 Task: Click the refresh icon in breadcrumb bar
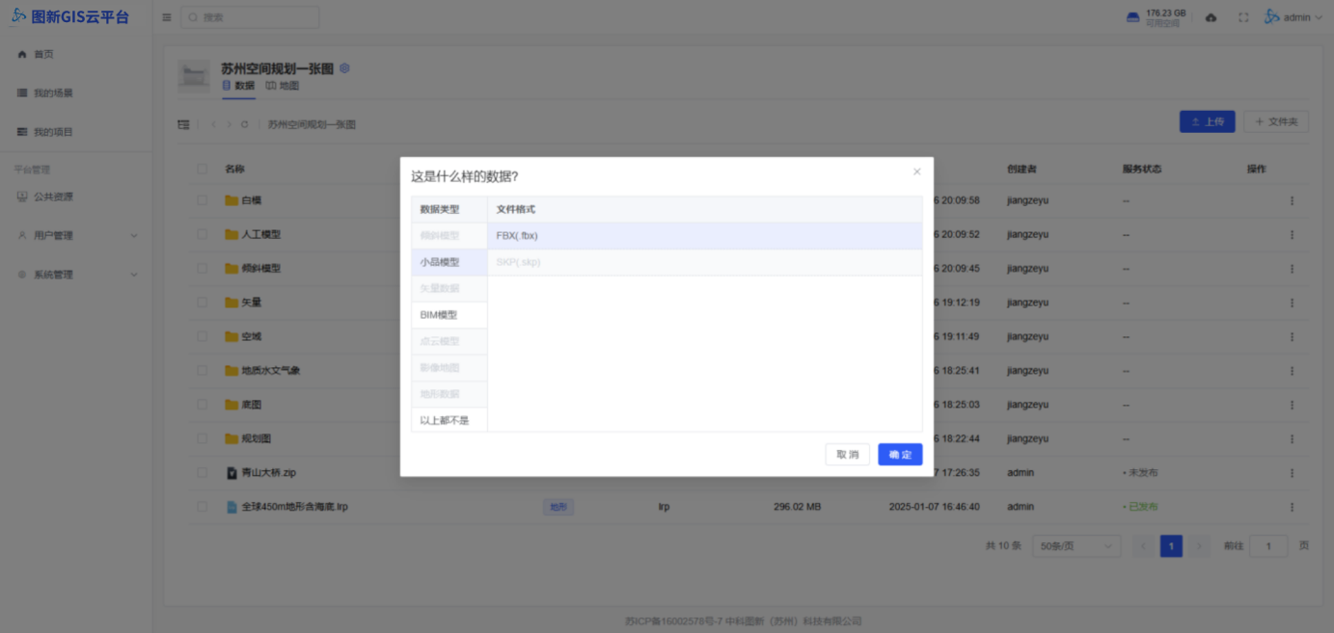245,124
